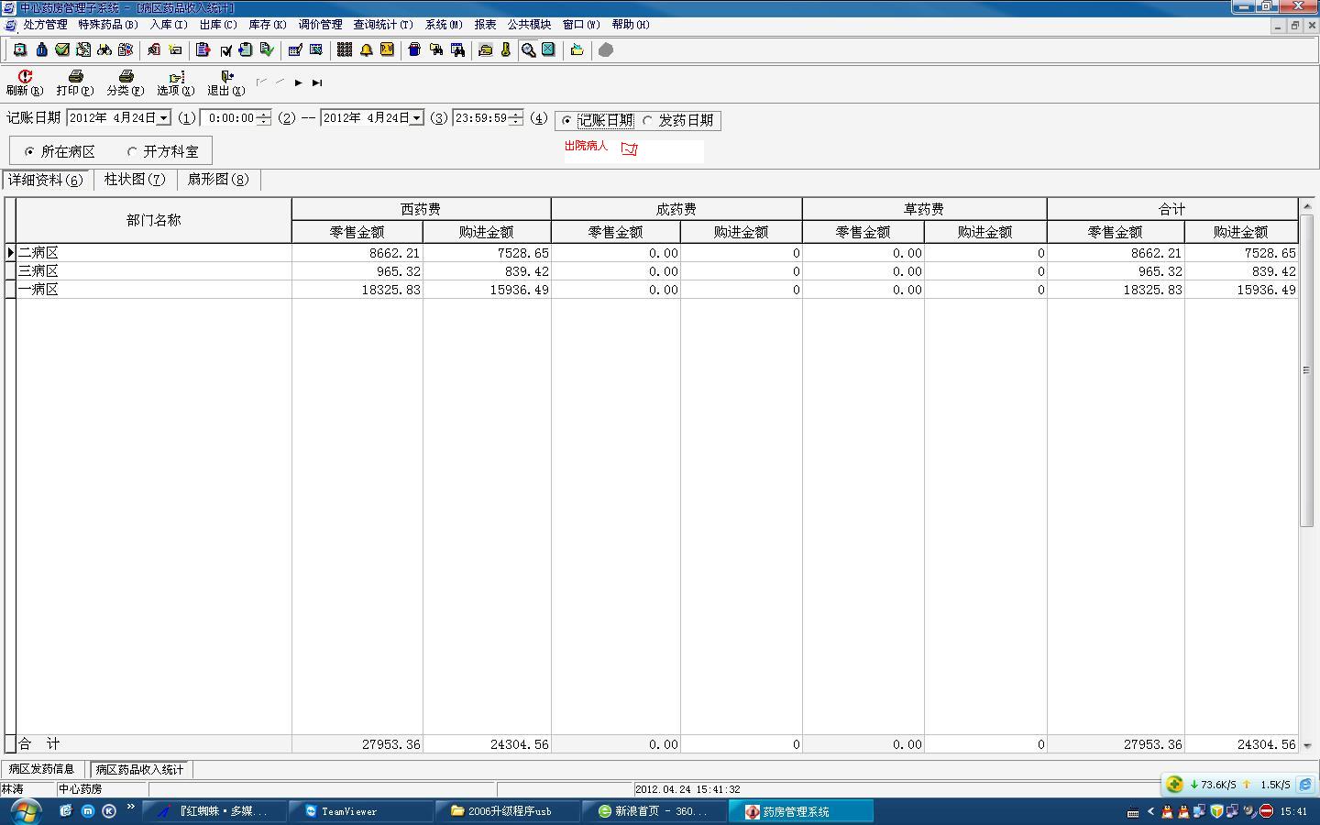The image size is (1320, 825).
Task: Click the end time 23:59:59 spinner arrows
Action: coord(516,118)
